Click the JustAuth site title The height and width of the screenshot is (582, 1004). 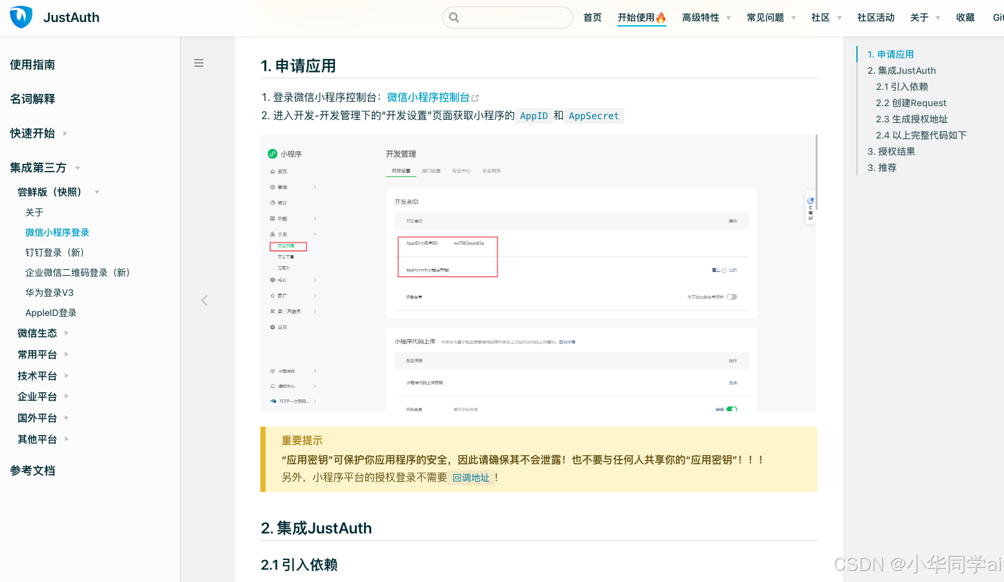coord(71,17)
